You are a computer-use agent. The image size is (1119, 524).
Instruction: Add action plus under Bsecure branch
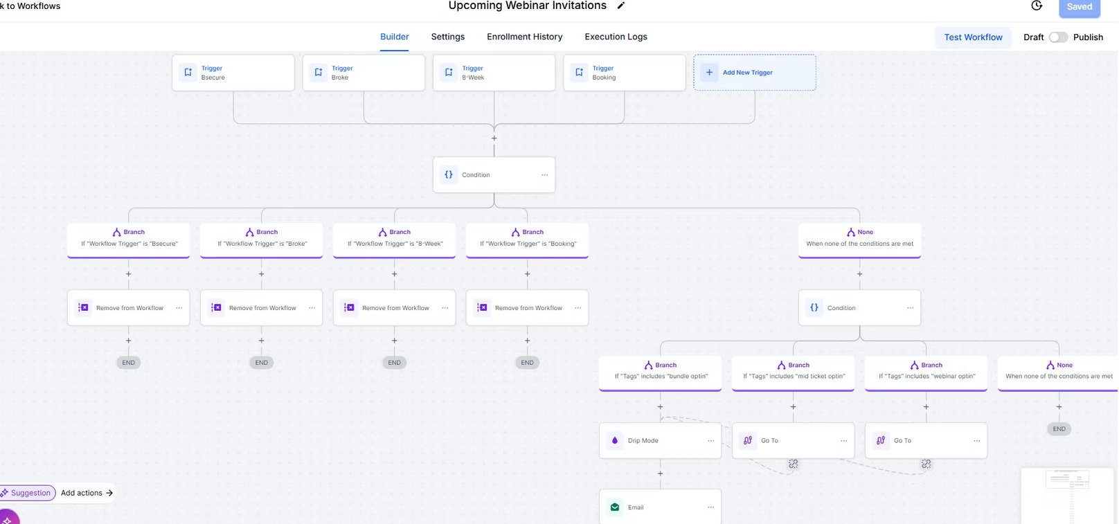(129, 274)
